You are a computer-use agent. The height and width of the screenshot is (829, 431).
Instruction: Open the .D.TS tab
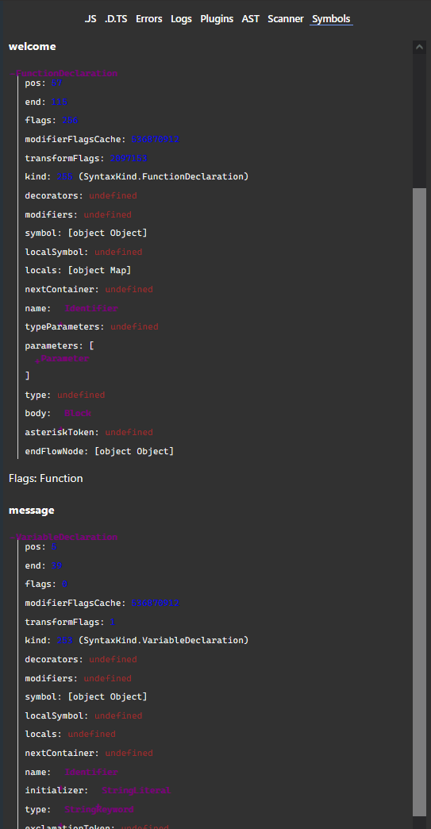116,19
